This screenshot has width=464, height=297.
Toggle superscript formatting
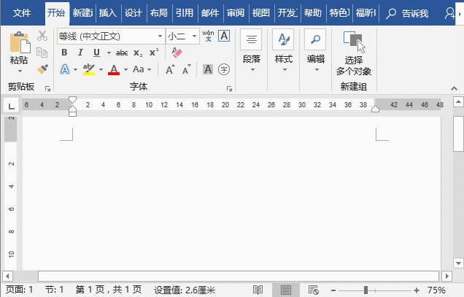pyautogui.click(x=154, y=53)
